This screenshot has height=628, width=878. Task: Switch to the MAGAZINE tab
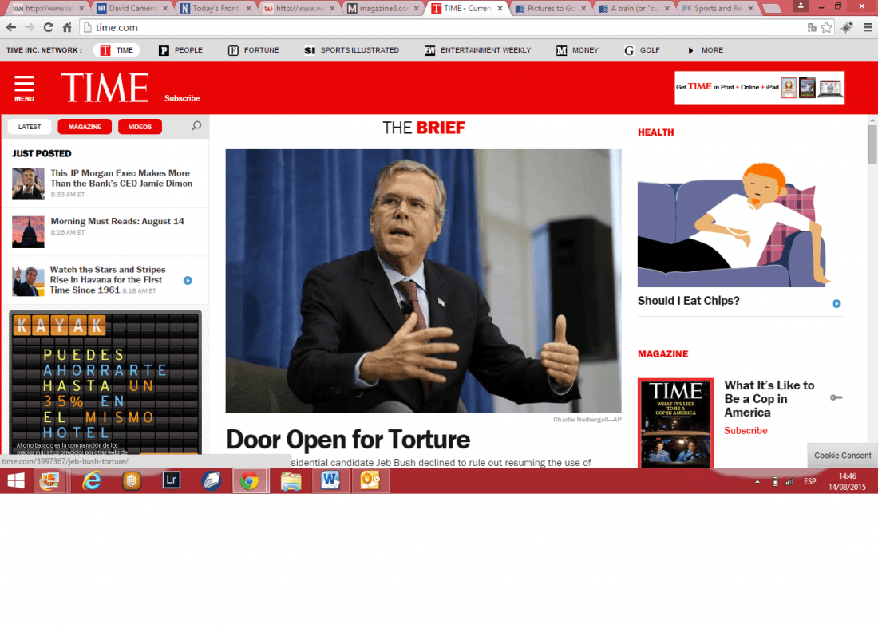click(85, 127)
